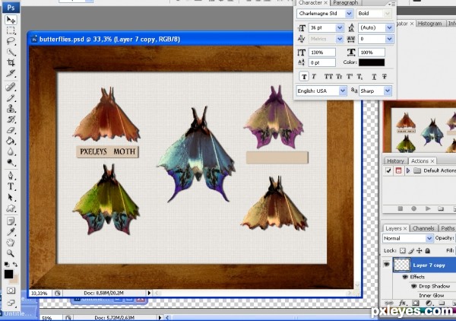Viewport: 456px width, 321px height.
Task: Switch to the History tab
Action: pyautogui.click(x=395, y=161)
